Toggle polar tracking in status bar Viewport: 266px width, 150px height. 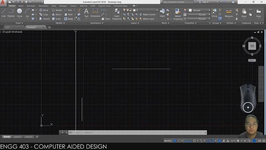(x=195, y=141)
